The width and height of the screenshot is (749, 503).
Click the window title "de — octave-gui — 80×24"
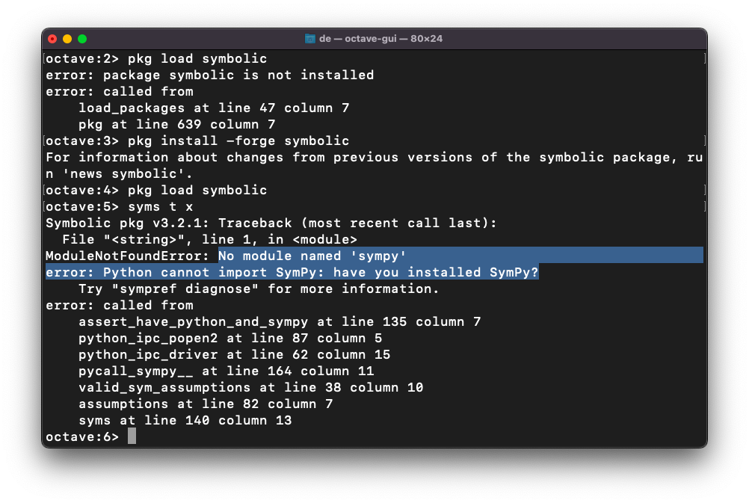[x=380, y=39]
